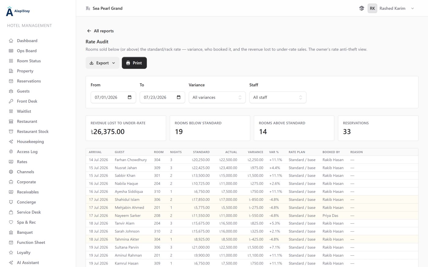Click the Spa & Rec heart icon
Screen dimensions: 428x267
(x=11, y=222)
